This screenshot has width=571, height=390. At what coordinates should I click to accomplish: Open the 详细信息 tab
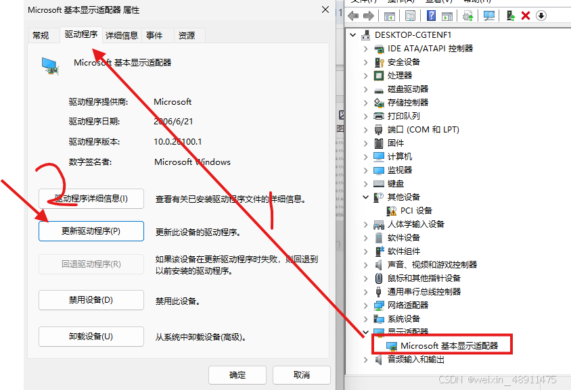(x=122, y=36)
